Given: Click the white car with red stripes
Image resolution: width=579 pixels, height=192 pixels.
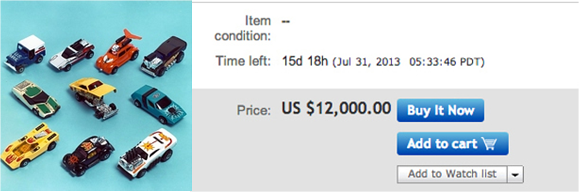Looking at the screenshot, I should (71, 56).
